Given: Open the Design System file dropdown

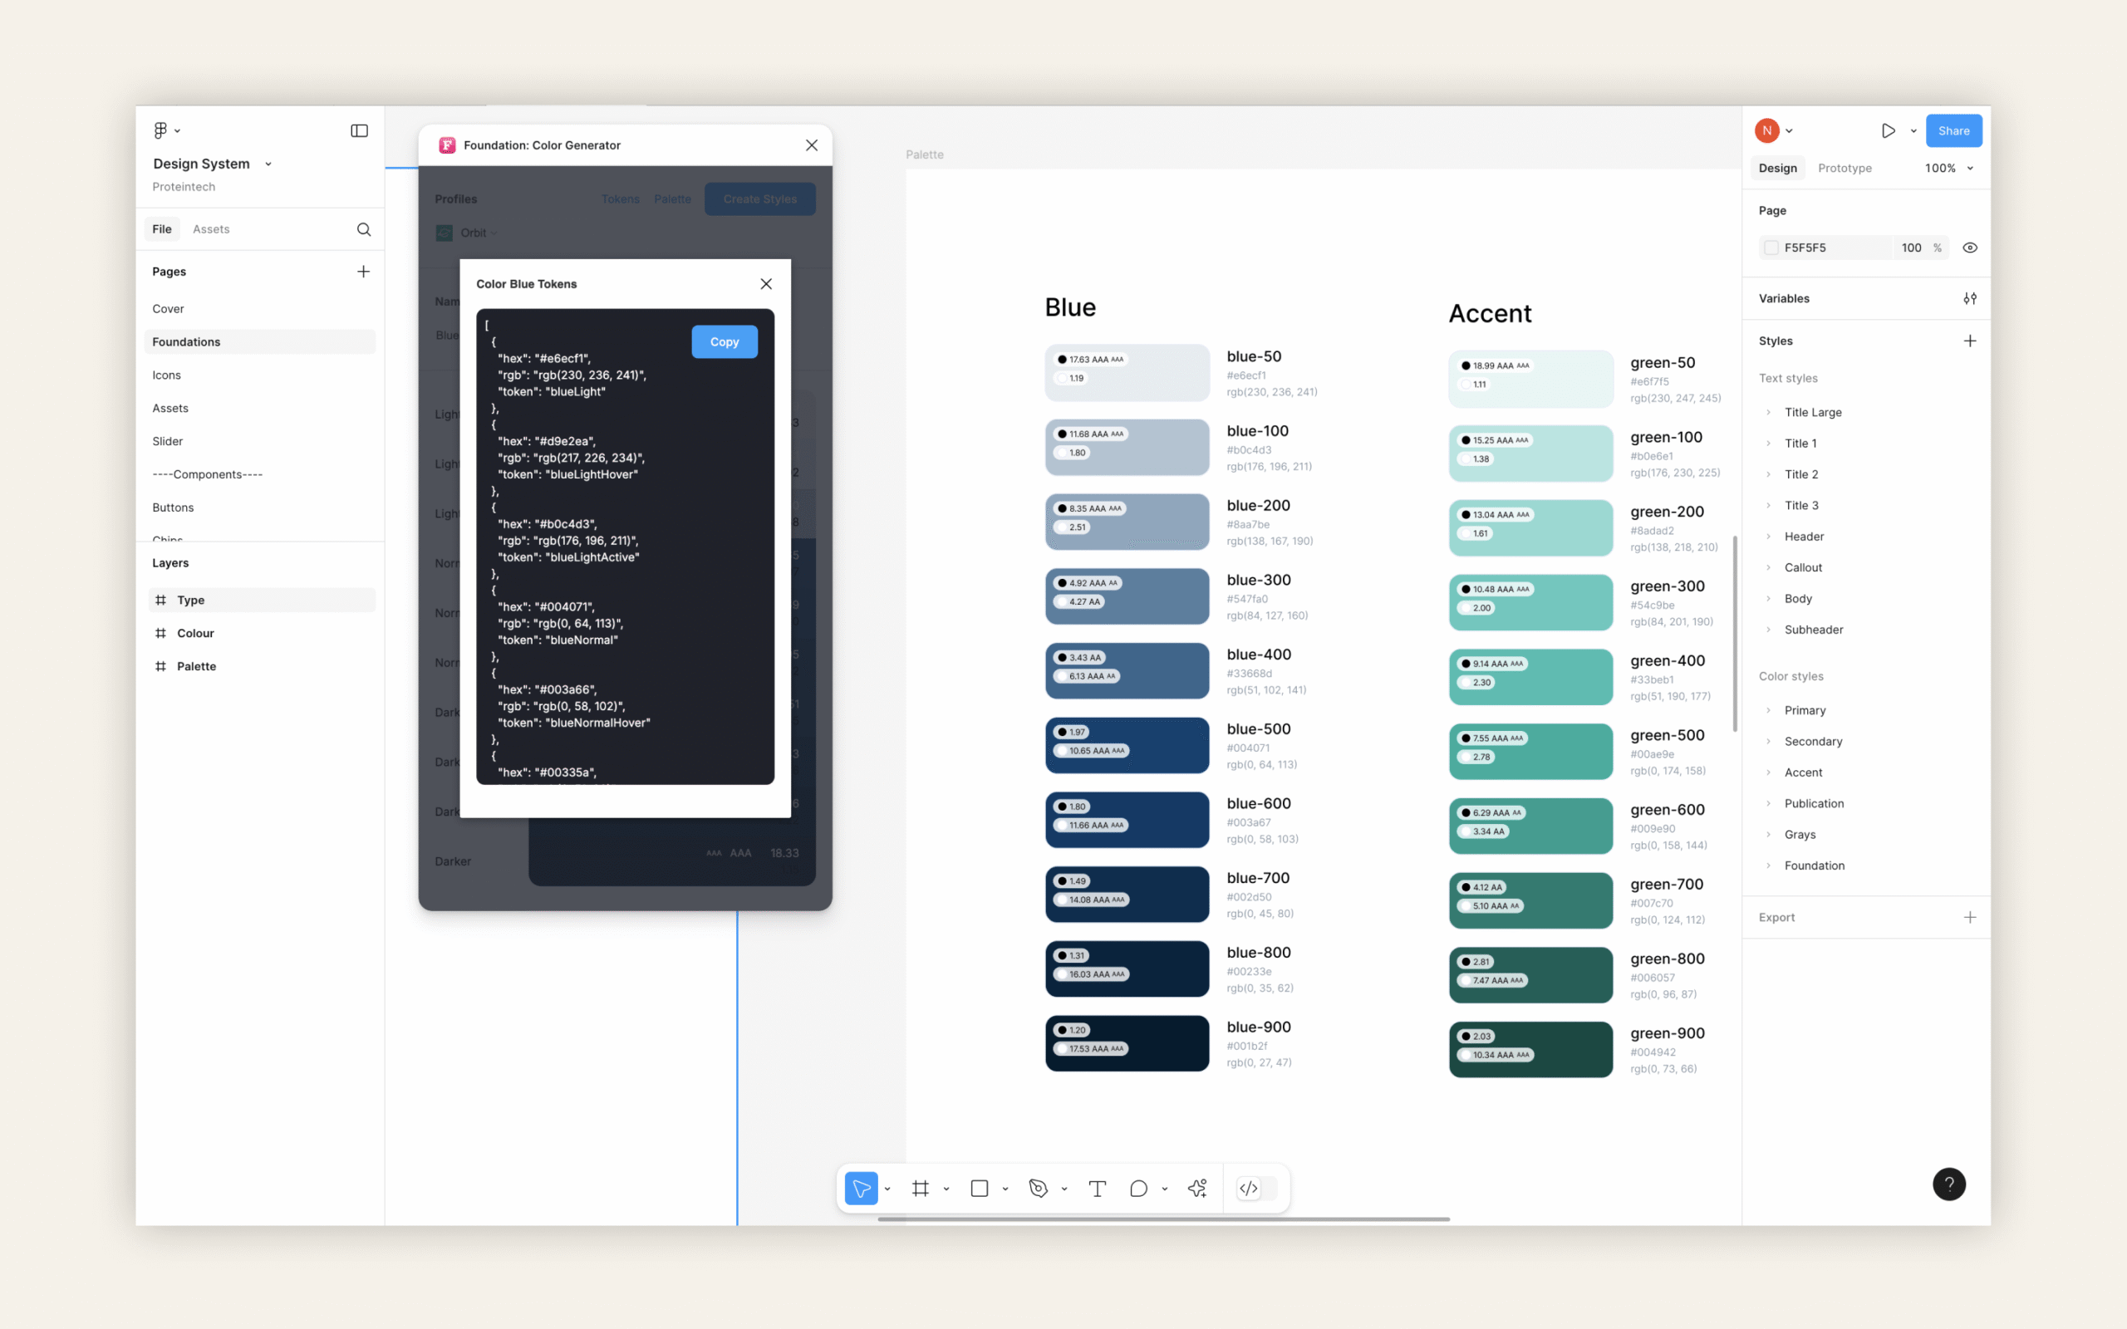Looking at the screenshot, I should (268, 164).
